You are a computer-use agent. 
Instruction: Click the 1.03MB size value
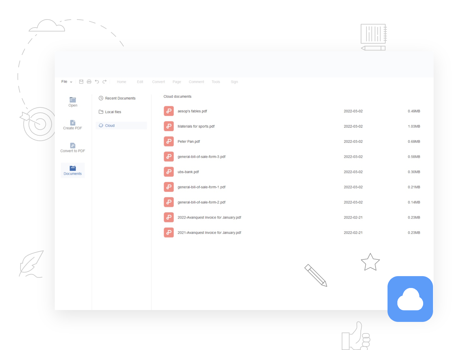point(414,126)
